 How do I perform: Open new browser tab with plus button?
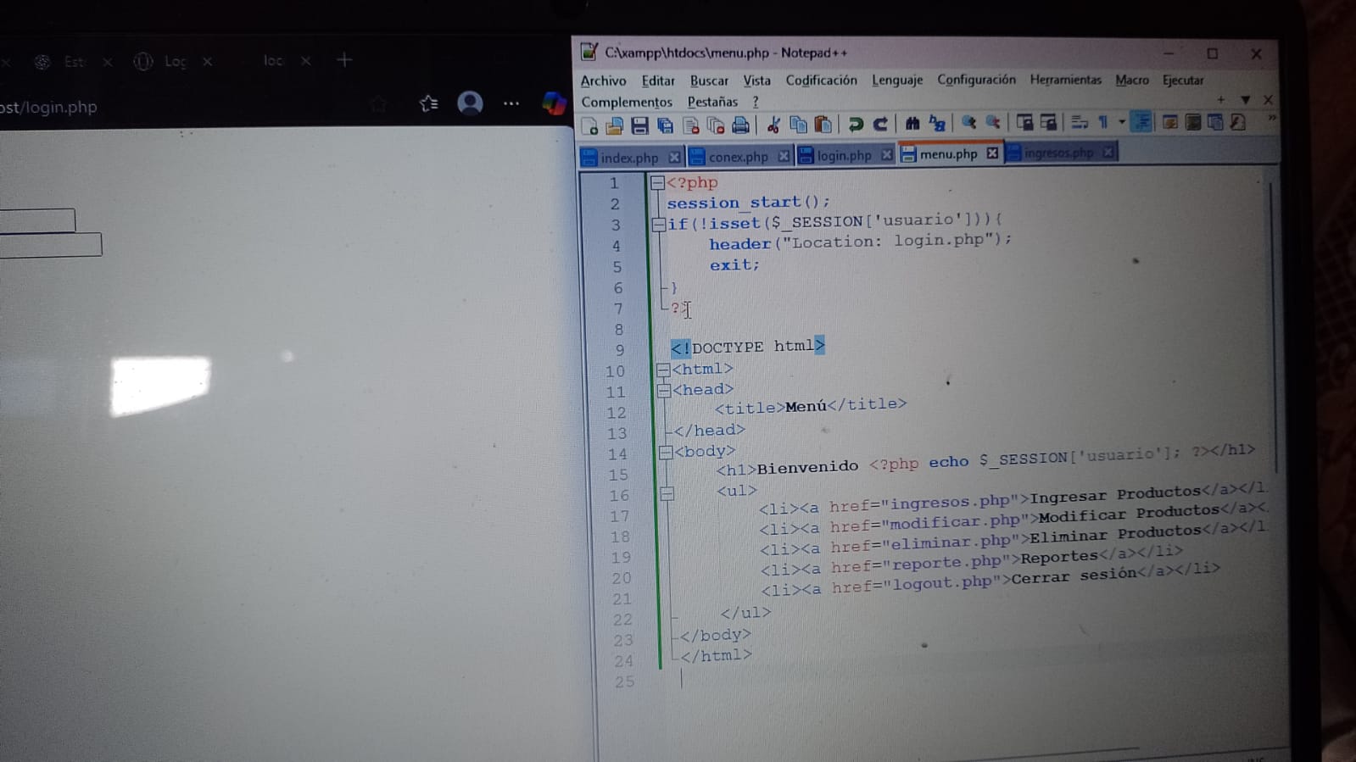pyautogui.click(x=344, y=60)
